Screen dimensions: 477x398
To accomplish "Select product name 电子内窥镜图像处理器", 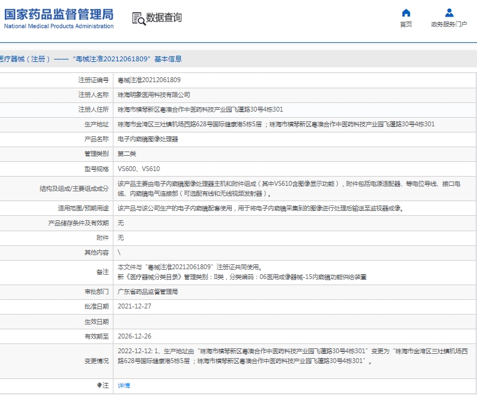I will tap(148, 139).
